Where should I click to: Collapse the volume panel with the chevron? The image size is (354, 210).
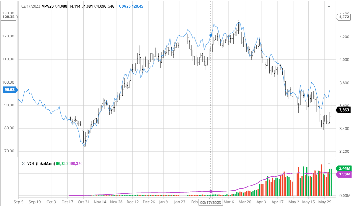(329, 163)
